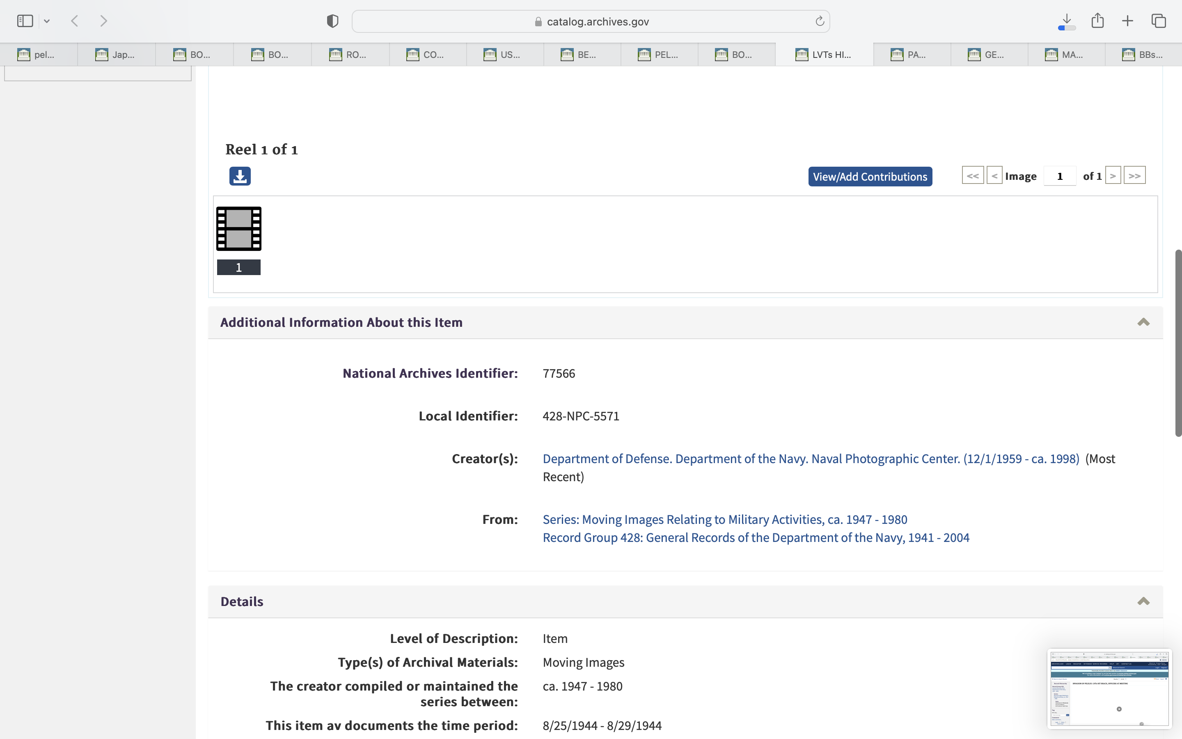Switch to the PEL... browser tab
Screen dimensions: 1182x739
tap(659, 55)
